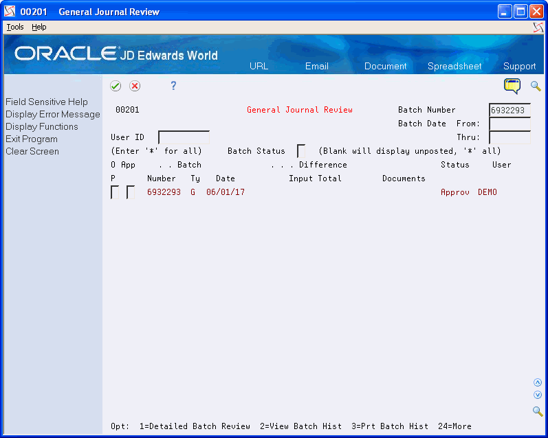The image size is (548, 438).
Task: Focus the Batch Status input field
Action: [x=301, y=151]
